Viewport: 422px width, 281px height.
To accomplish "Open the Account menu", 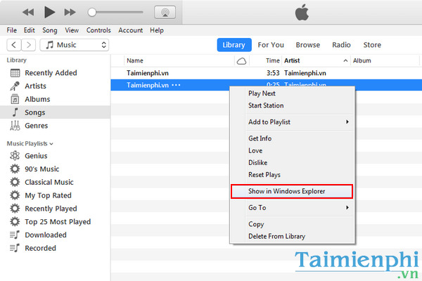I will (x=131, y=30).
